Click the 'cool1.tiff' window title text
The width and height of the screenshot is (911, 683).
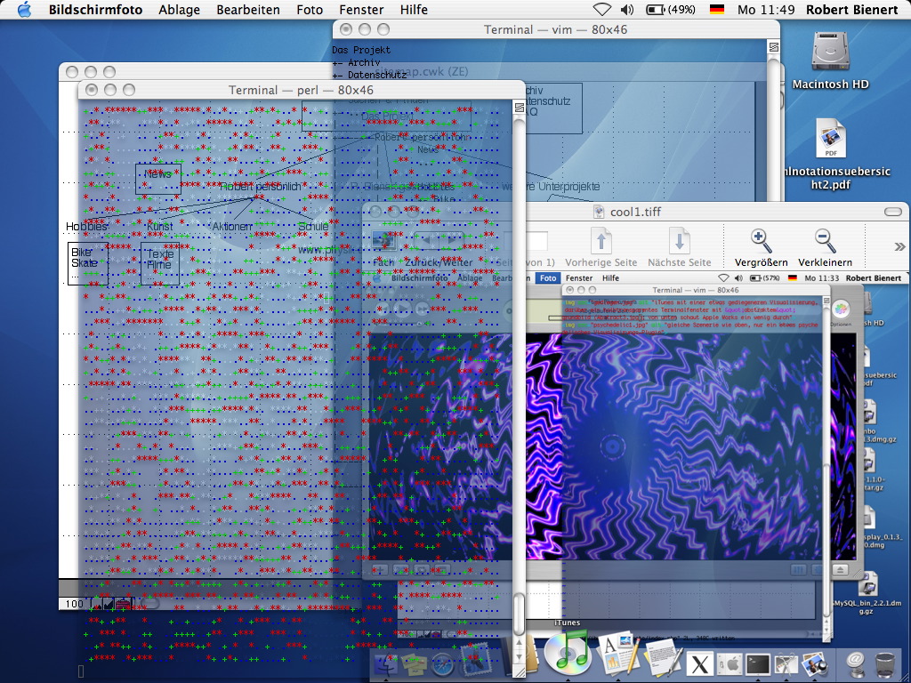pos(635,212)
